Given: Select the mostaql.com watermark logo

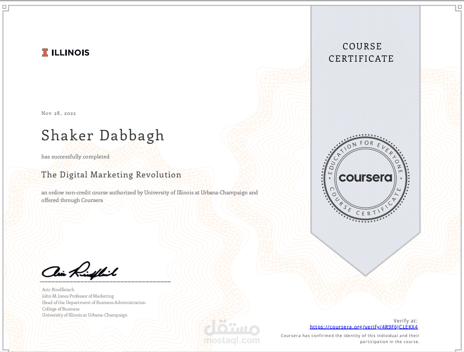Looking at the screenshot, I should [x=232, y=341].
